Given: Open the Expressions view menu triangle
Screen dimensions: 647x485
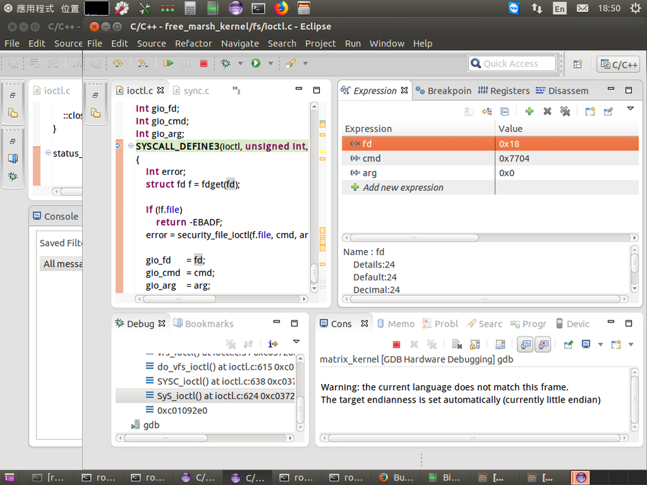Looking at the screenshot, I should point(630,109).
